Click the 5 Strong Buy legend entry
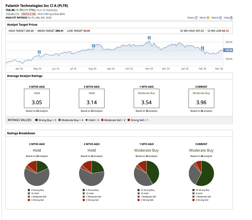Viewport: 252px width, 220px height. [91, 190]
